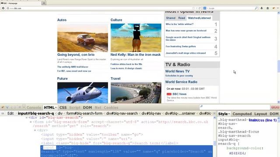Click the Range Rover Autos thumbnail
The height and width of the screenshot is (157, 280).
coord(83,38)
